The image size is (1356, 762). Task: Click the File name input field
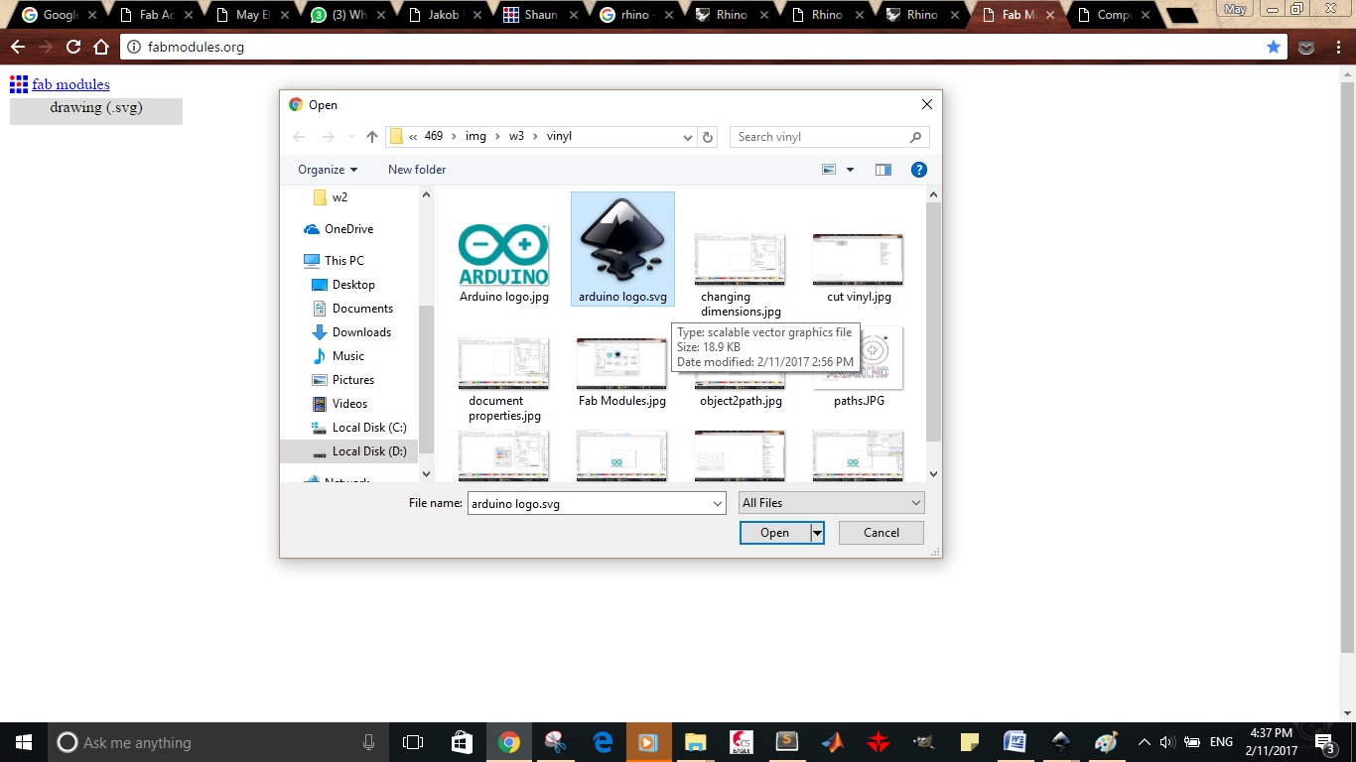597,503
